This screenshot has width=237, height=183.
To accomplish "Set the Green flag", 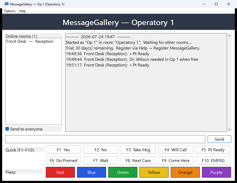I will coord(123,172).
